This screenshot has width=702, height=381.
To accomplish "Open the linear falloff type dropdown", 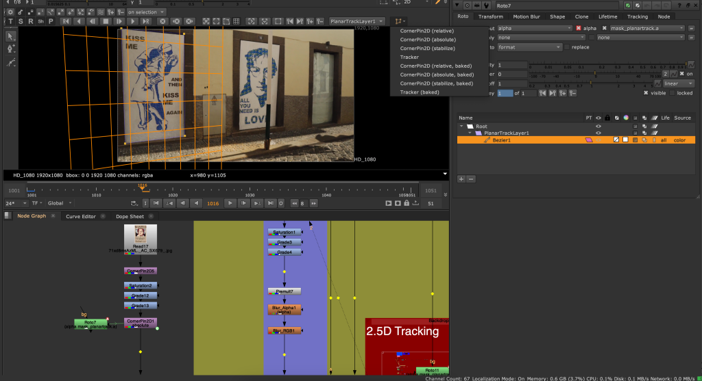I will pos(678,83).
